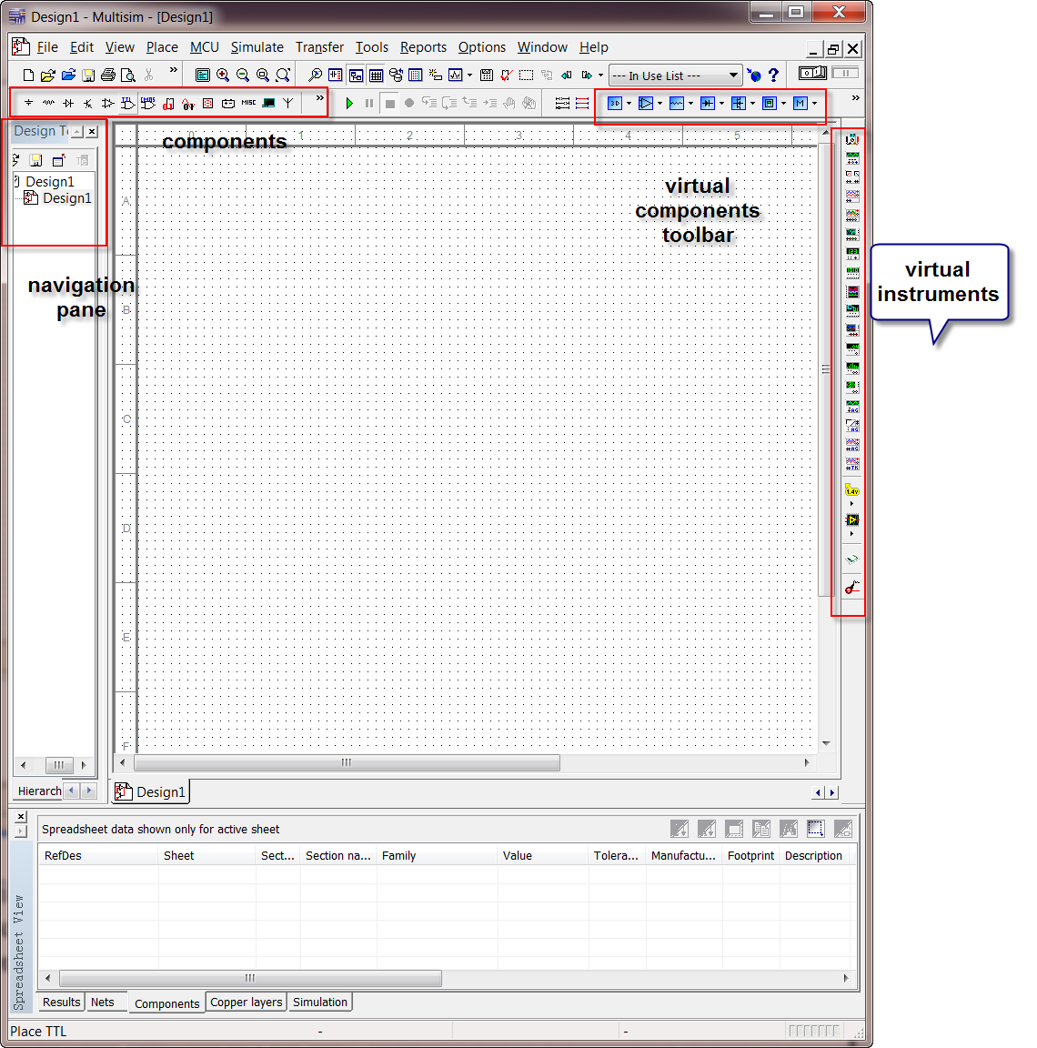Switch to the Results spreadsheet tab

(x=62, y=1002)
